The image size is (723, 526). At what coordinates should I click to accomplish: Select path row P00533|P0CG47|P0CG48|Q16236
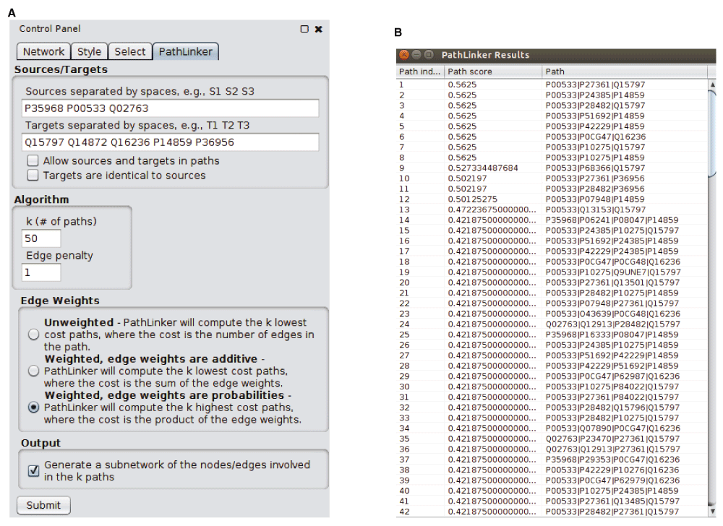pos(552,262)
